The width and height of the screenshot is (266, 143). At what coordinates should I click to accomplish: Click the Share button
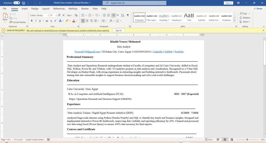click(258, 9)
